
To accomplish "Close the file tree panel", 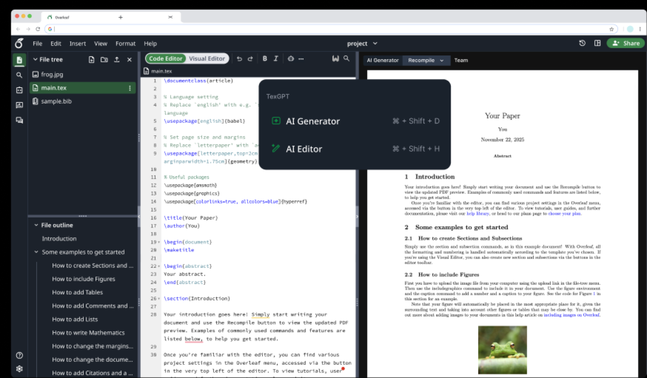I will [x=129, y=60].
